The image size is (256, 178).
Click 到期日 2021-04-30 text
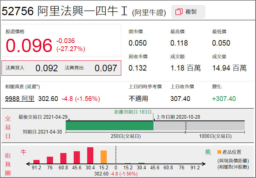tap(42, 132)
